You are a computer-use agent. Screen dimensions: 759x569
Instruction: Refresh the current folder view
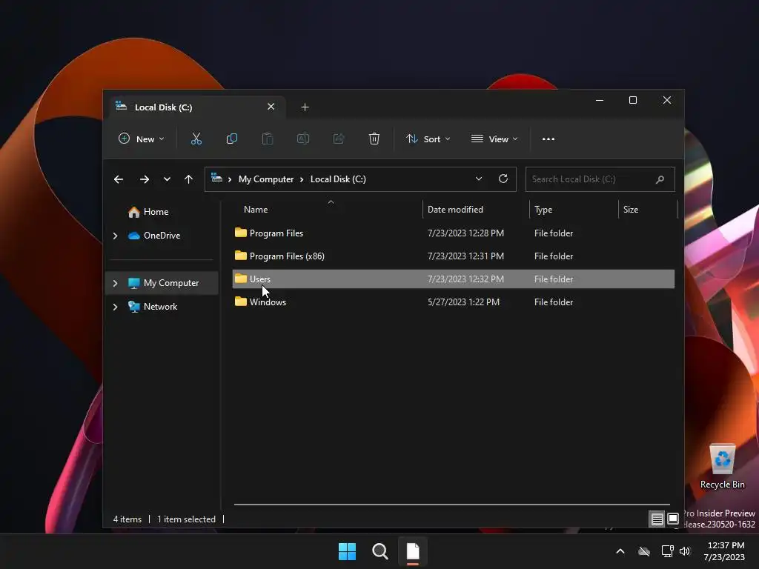tap(503, 179)
